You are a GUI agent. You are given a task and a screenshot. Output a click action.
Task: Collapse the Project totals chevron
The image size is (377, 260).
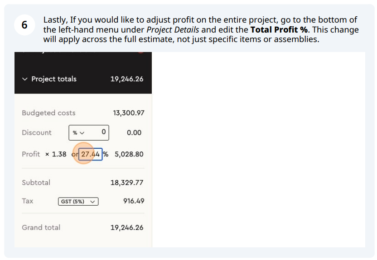25,79
